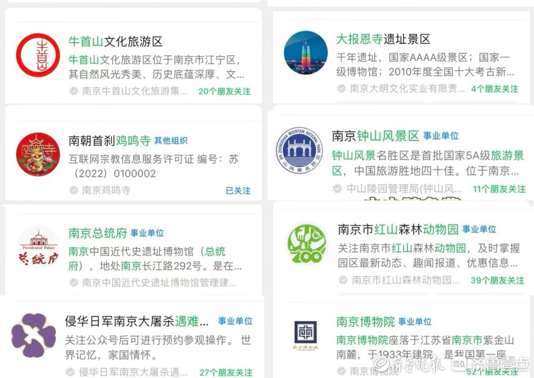This screenshot has height=378, width=534.
Task: Click verified badge beside 南京大明文化实业有限责
Action: click(x=342, y=89)
